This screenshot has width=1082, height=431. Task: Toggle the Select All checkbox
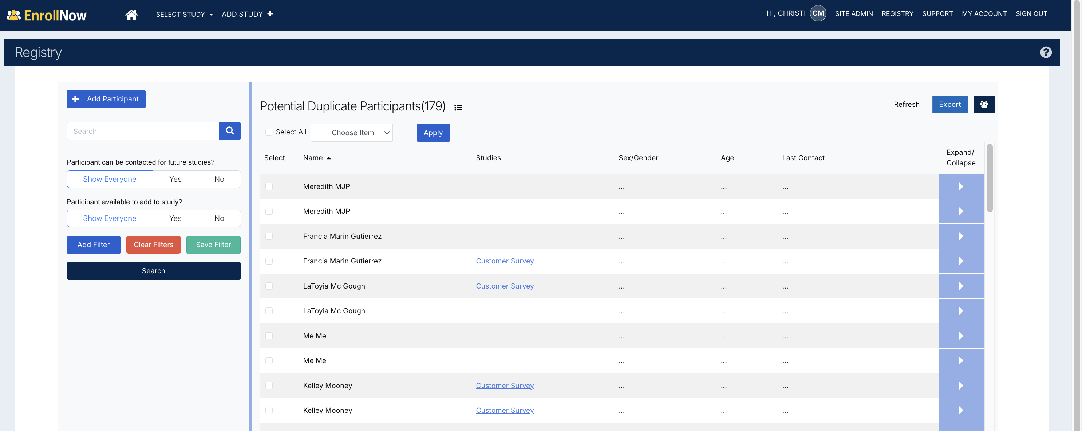269,132
